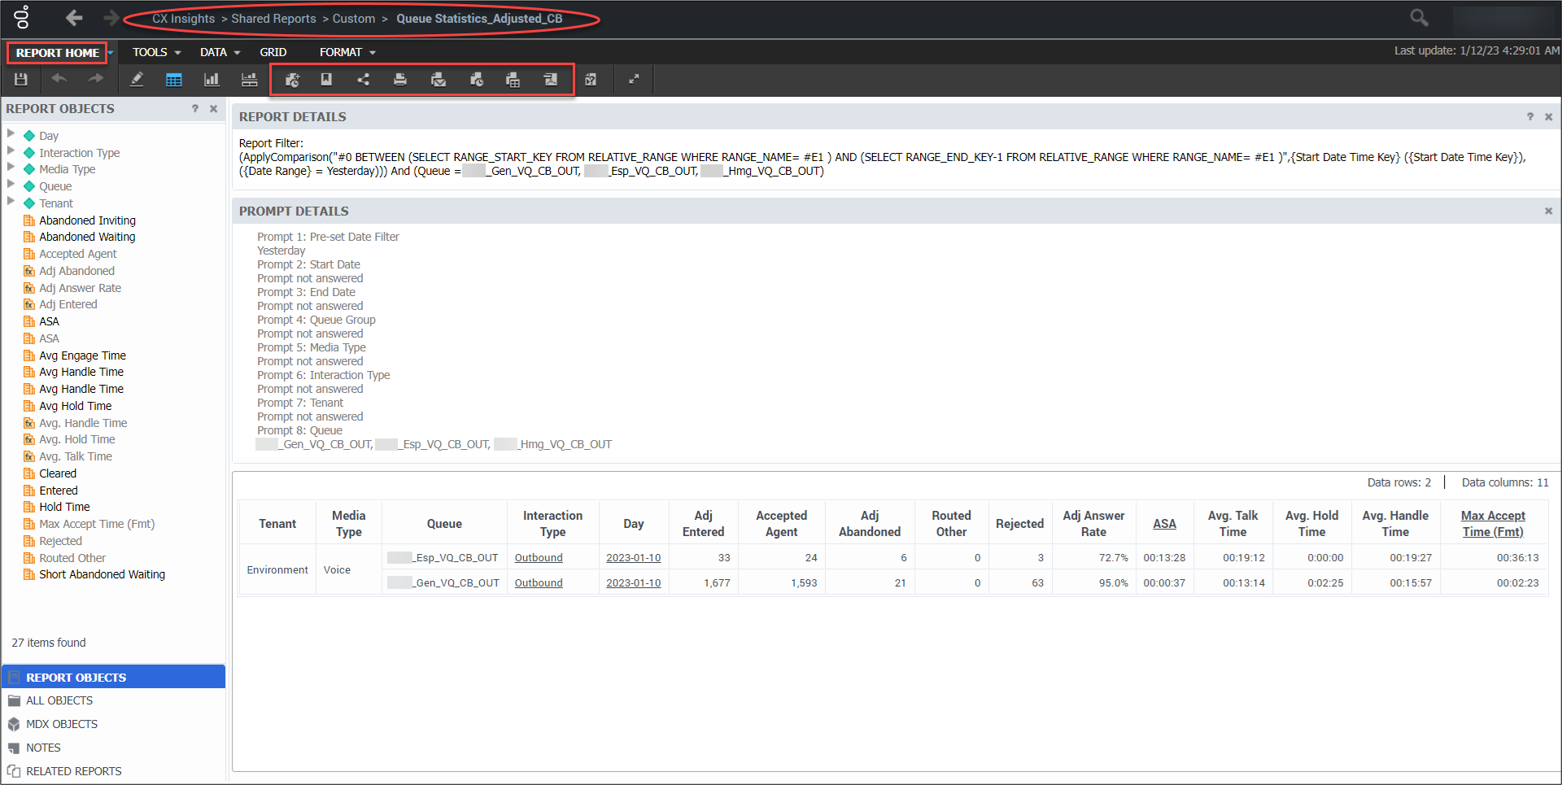This screenshot has height=785, width=1562.
Task: Click the Full Screen mode icon
Action: (634, 80)
